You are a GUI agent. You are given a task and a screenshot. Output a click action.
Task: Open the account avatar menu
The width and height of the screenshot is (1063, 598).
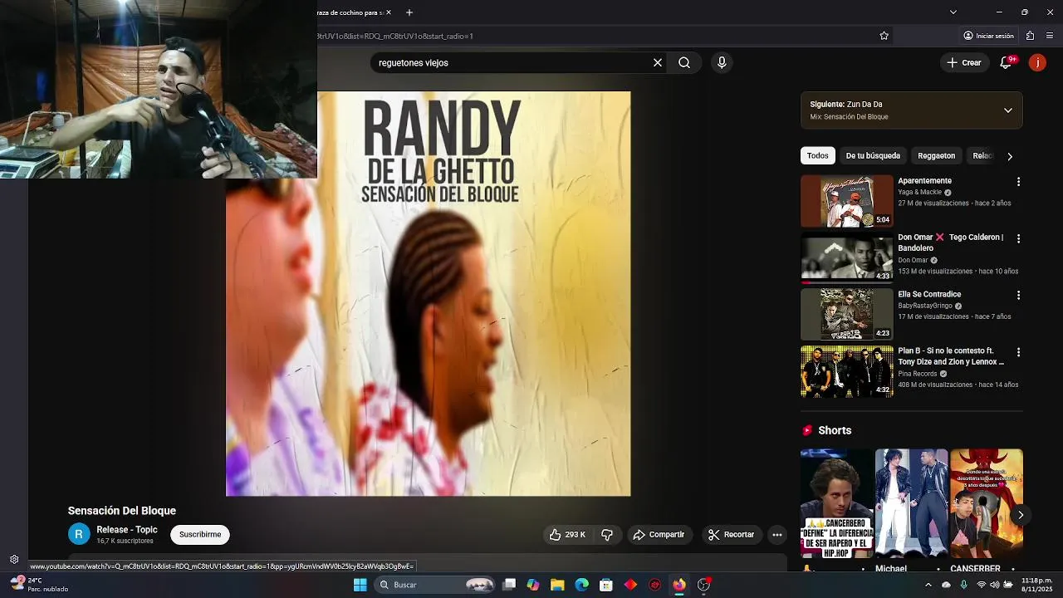pos(1037,62)
